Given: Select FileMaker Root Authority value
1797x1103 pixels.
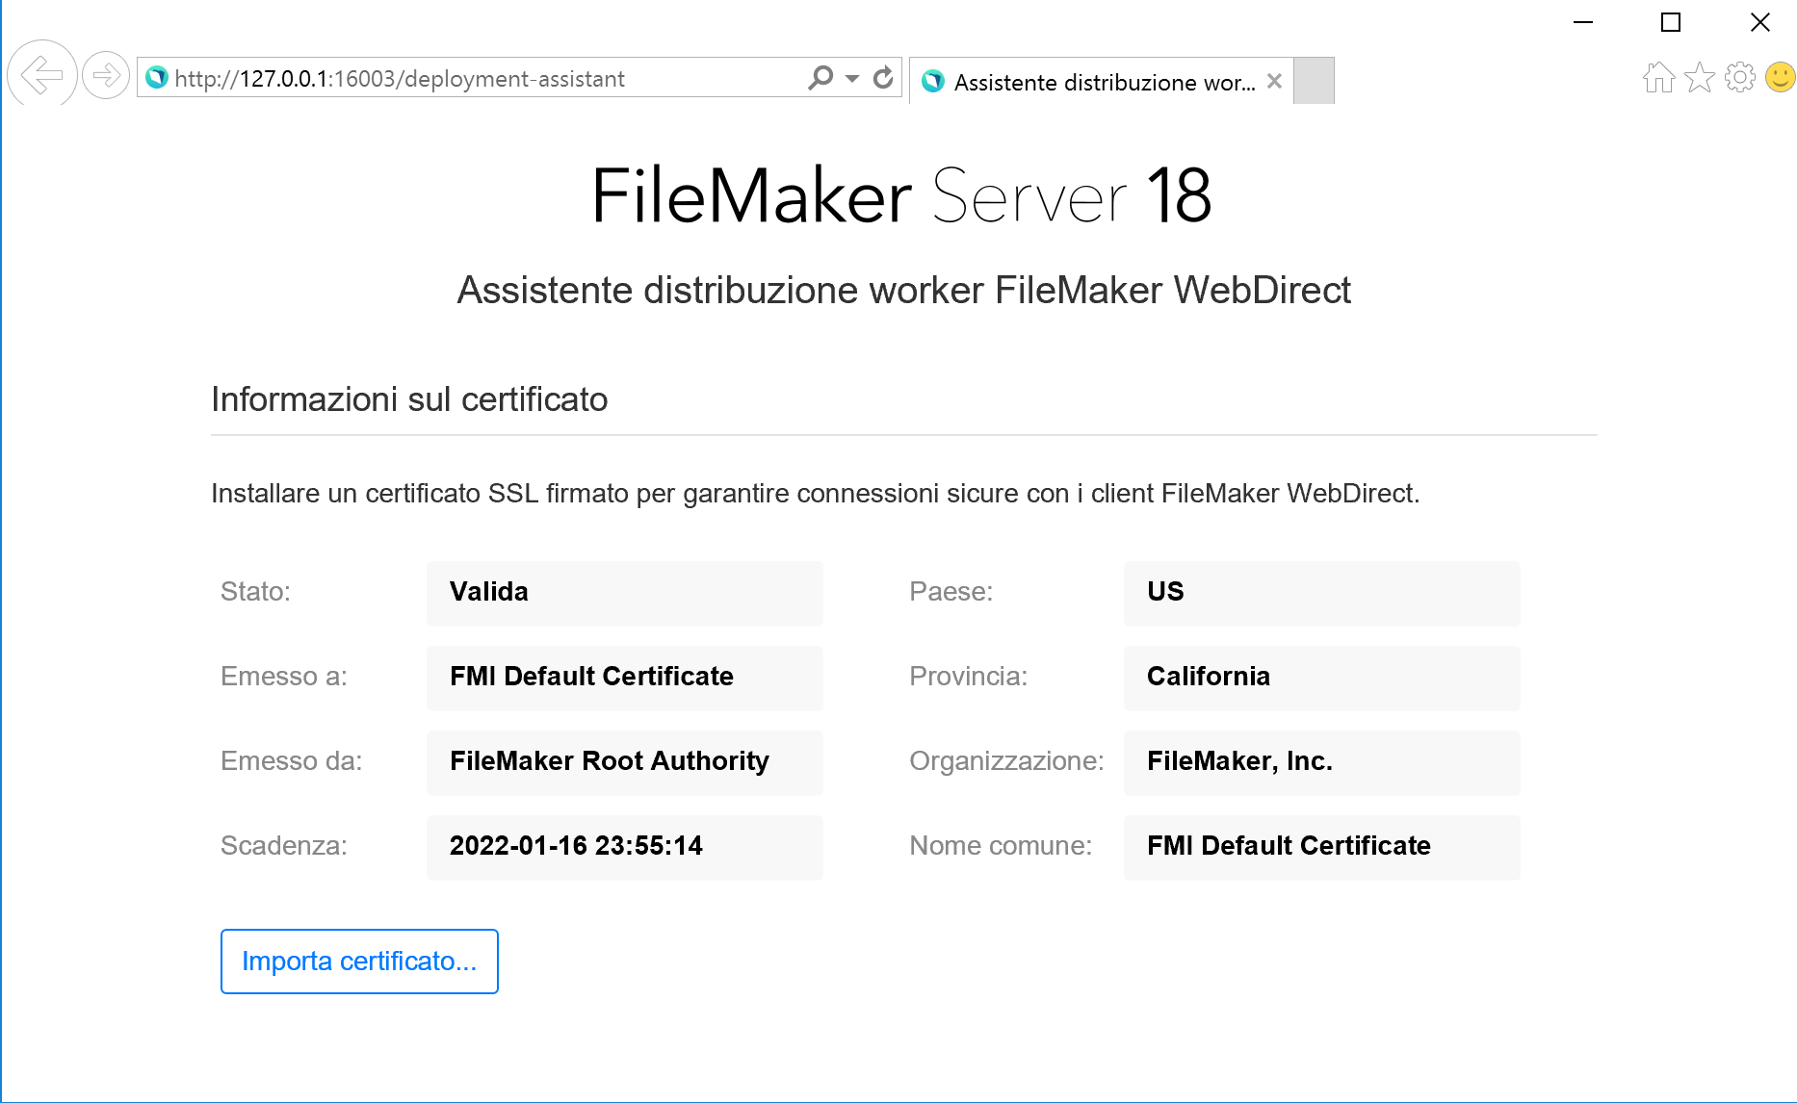Looking at the screenshot, I should tap(624, 762).
